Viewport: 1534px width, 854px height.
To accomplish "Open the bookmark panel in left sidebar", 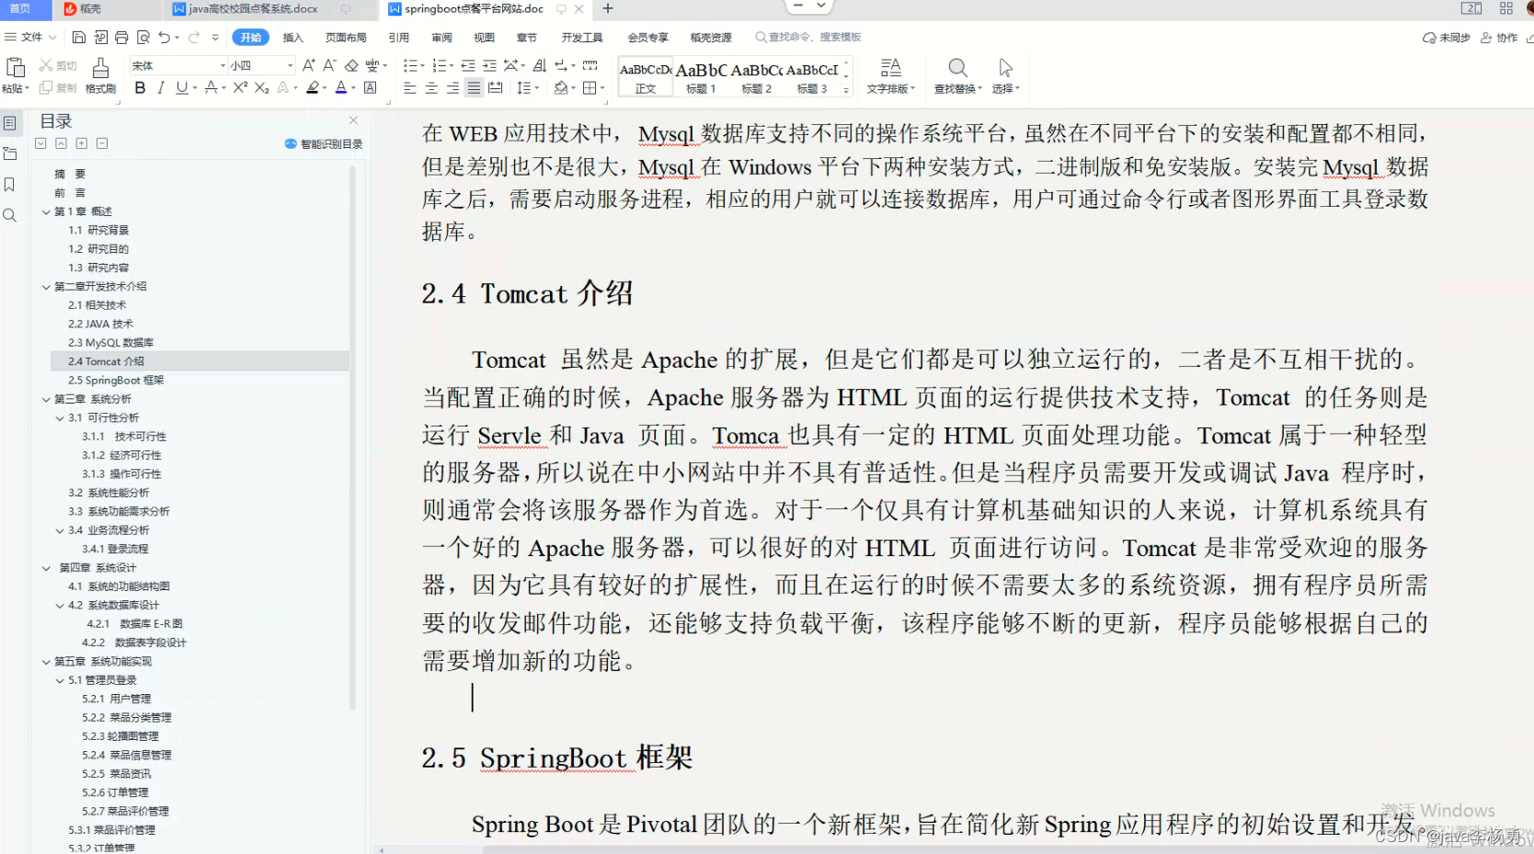I will point(10,185).
